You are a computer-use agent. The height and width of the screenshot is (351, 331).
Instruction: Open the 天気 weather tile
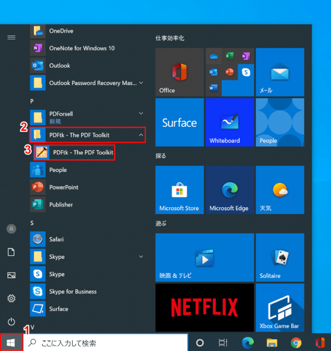[x=280, y=190]
